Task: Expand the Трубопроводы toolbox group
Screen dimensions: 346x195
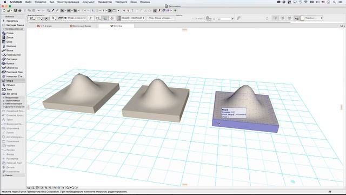Action: [13, 101]
